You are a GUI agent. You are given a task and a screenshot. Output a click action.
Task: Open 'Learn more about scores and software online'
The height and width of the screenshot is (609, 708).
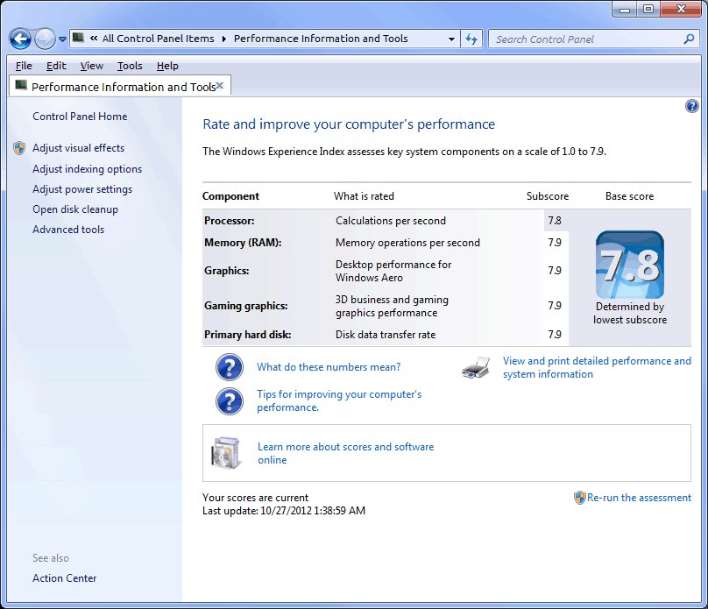pyautogui.click(x=345, y=453)
